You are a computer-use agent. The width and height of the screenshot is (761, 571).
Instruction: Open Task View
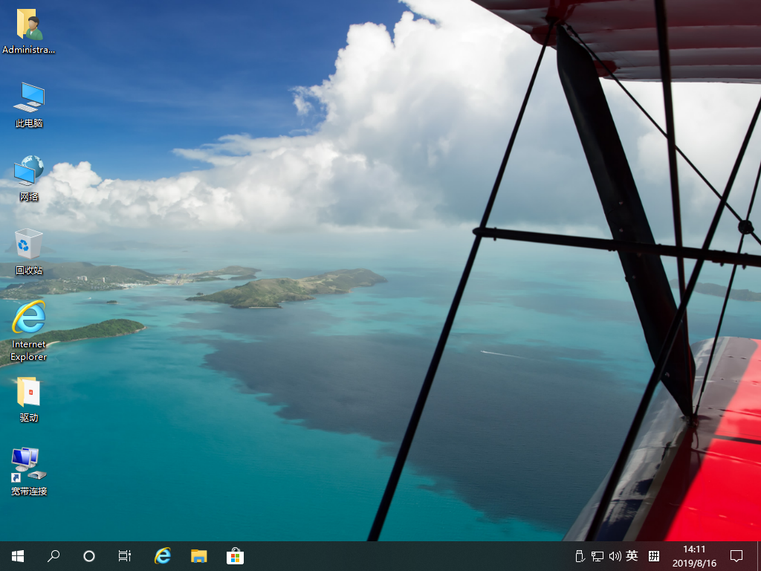124,555
